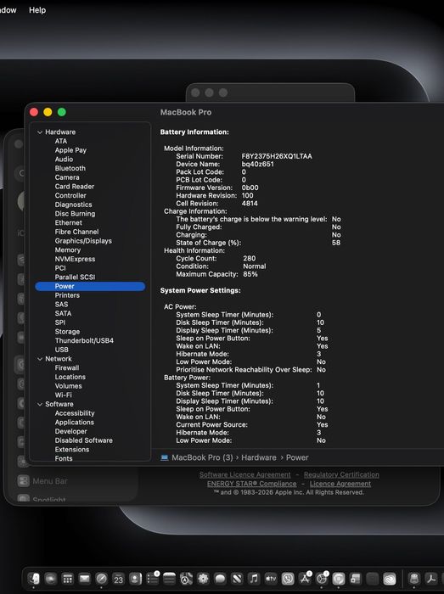Select Apple Pay in sidebar
The width and height of the screenshot is (444, 594).
[70, 150]
